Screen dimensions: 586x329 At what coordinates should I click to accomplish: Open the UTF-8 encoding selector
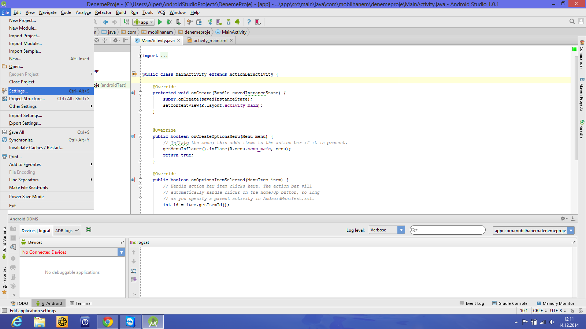(558, 311)
